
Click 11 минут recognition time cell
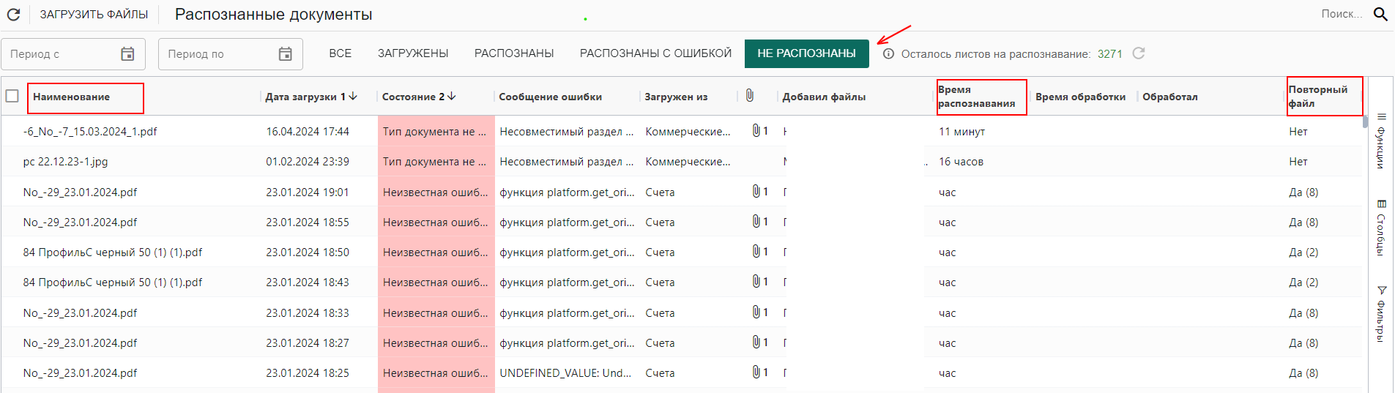pyautogui.click(x=961, y=132)
